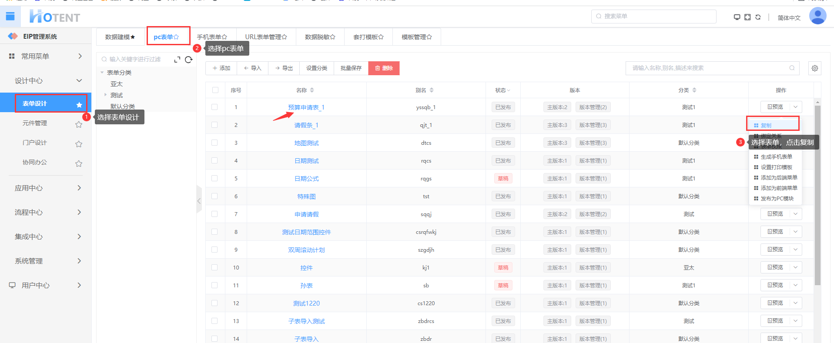The height and width of the screenshot is (343, 834).
Task: Open the user avatar at top right
Action: click(x=817, y=16)
